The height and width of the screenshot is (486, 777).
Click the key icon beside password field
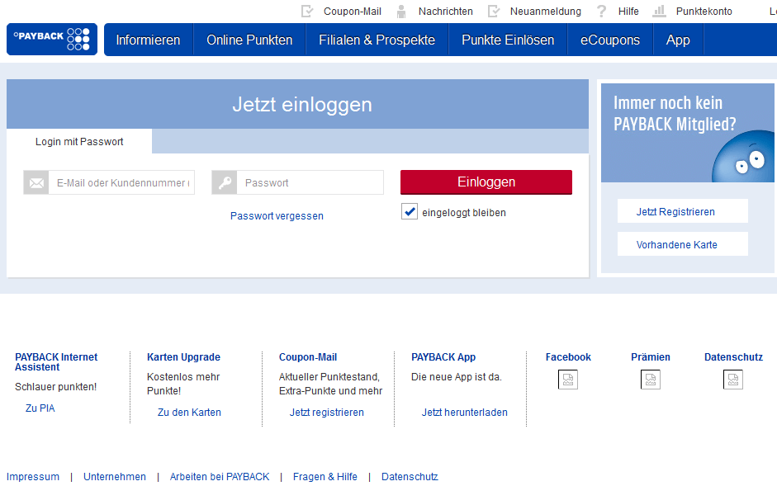(225, 183)
